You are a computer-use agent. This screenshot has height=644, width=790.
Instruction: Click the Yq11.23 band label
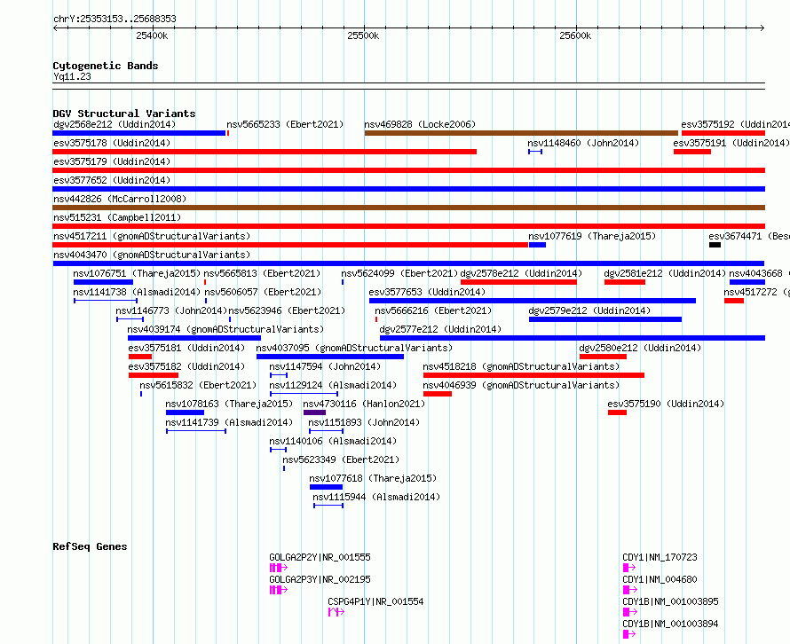73,76
